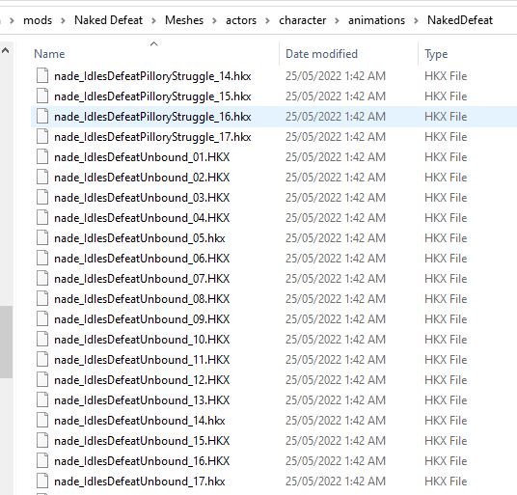Jump to Meshes folder in address bar
Viewport: 517px width, 495px height.
tap(184, 20)
